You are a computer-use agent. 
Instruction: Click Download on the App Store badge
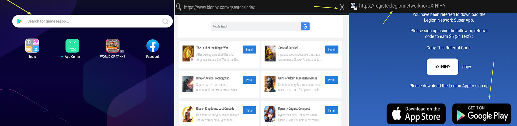pyautogui.click(x=416, y=114)
